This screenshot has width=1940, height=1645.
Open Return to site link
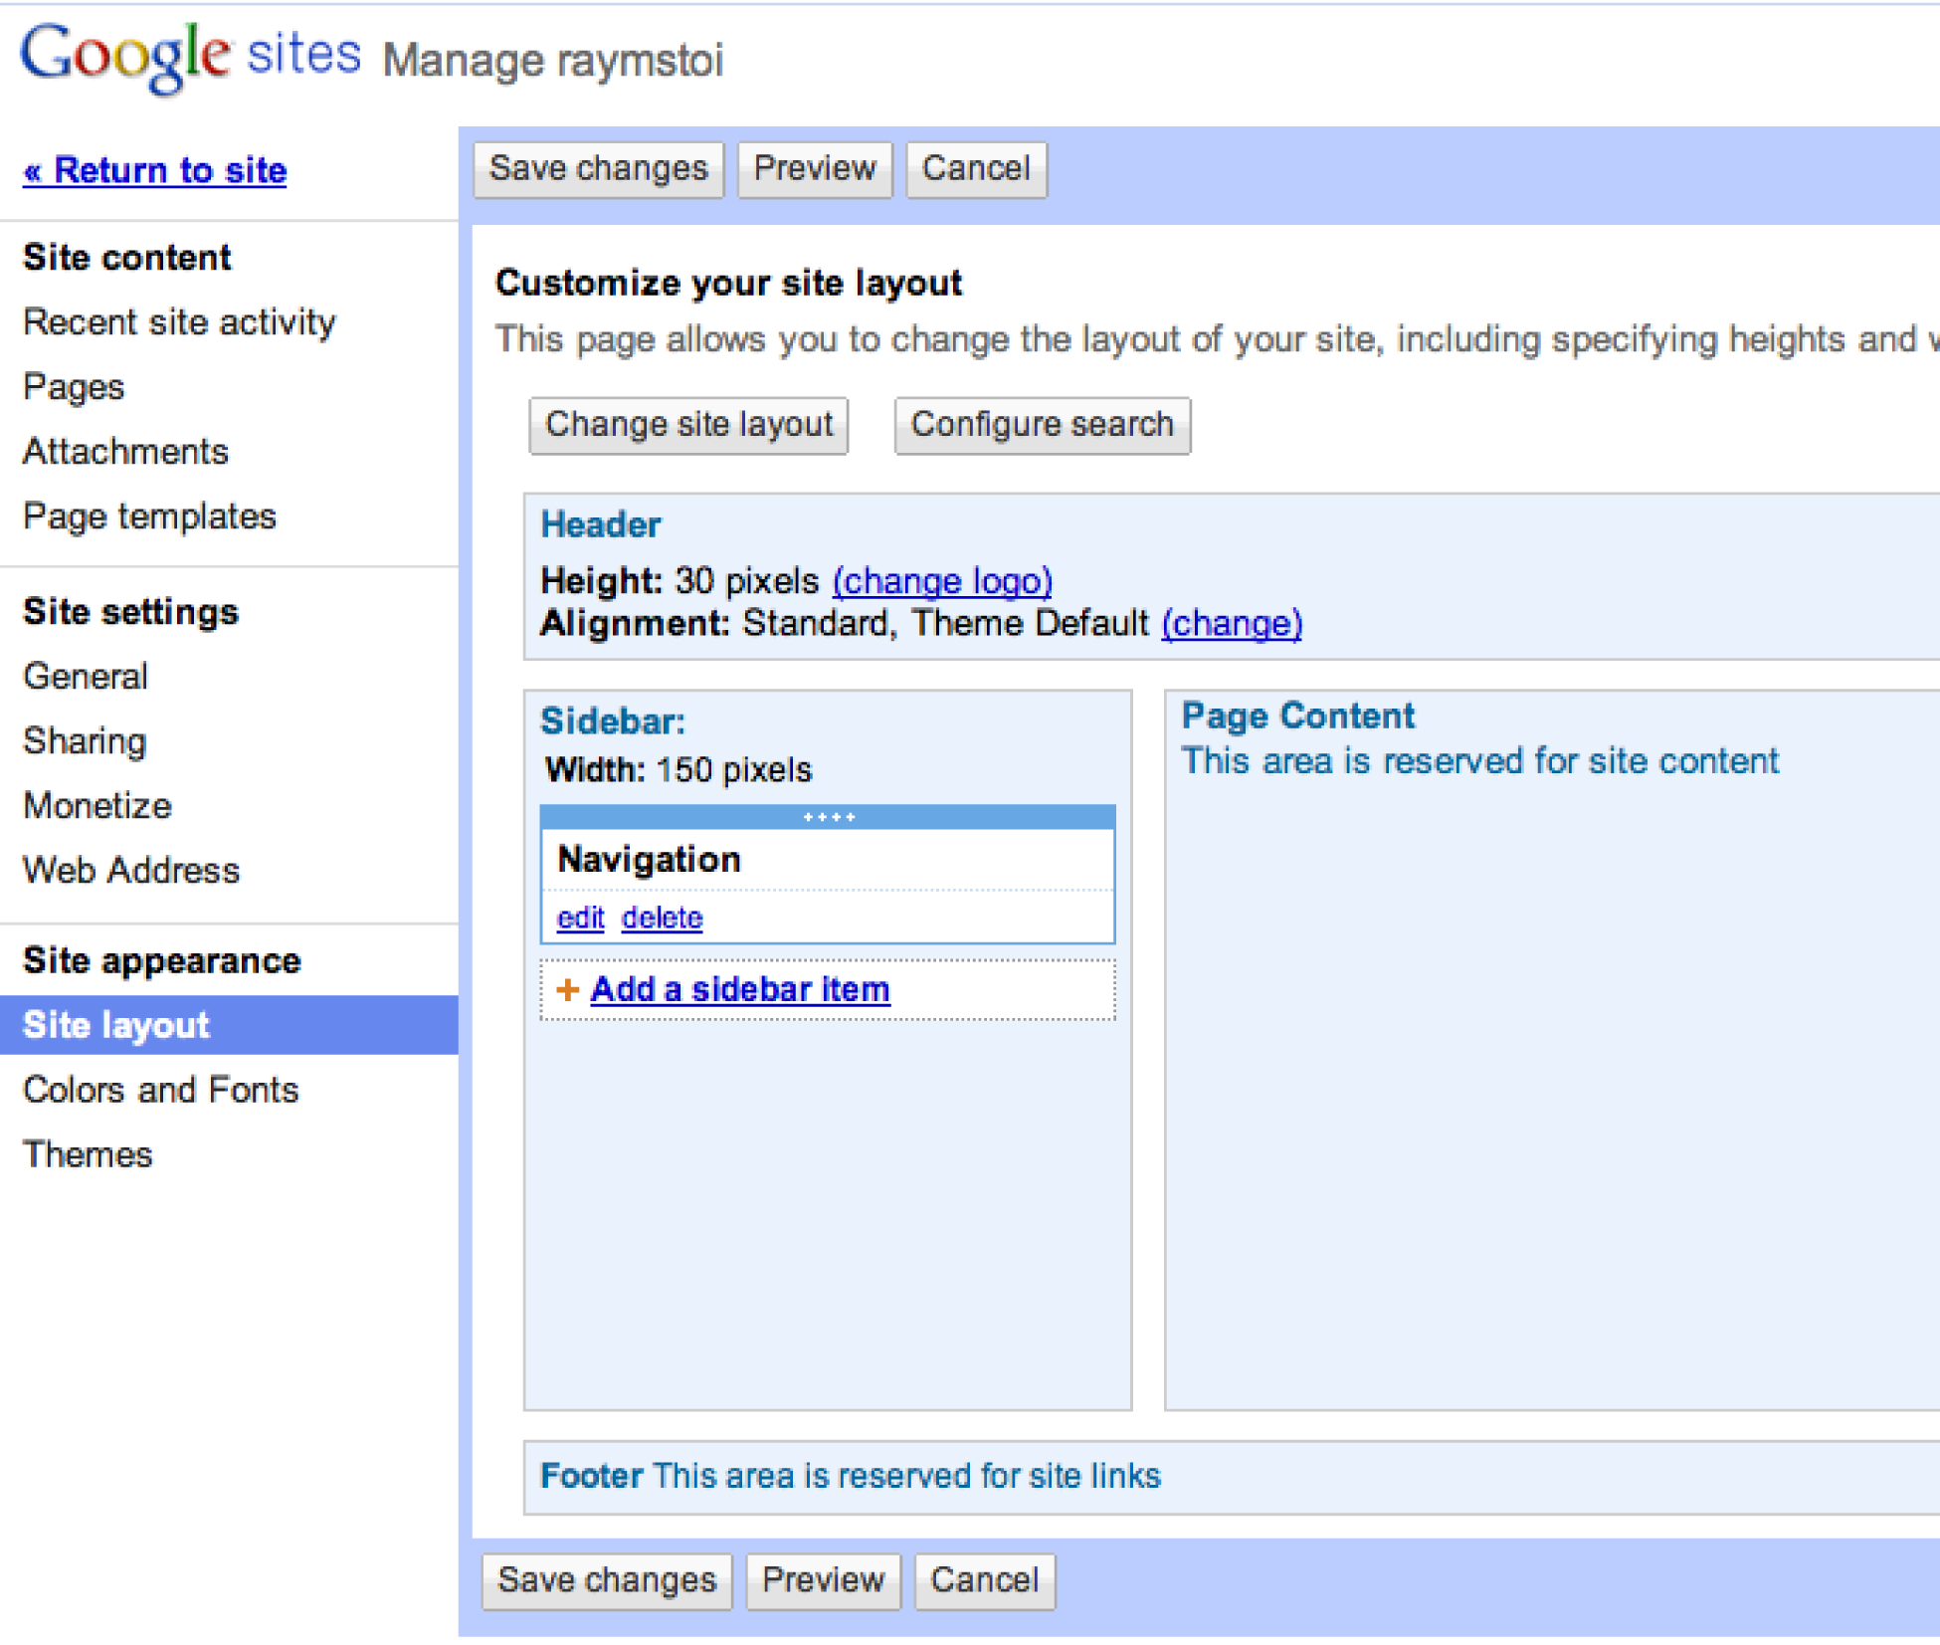pos(155,170)
